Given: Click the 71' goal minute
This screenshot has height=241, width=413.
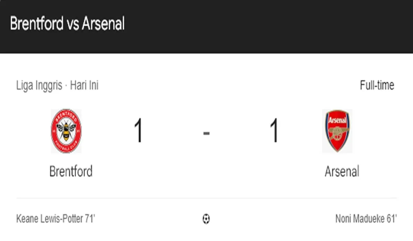Looking at the screenshot, I should pos(89,219).
